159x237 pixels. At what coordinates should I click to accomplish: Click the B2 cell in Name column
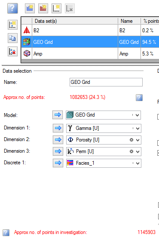point(129,30)
